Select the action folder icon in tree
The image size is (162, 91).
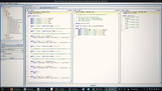[8, 17]
